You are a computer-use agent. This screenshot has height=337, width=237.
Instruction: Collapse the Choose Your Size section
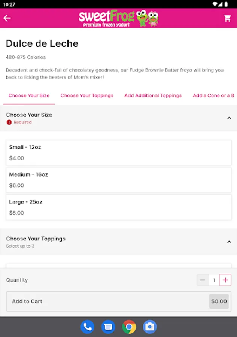coord(229,118)
